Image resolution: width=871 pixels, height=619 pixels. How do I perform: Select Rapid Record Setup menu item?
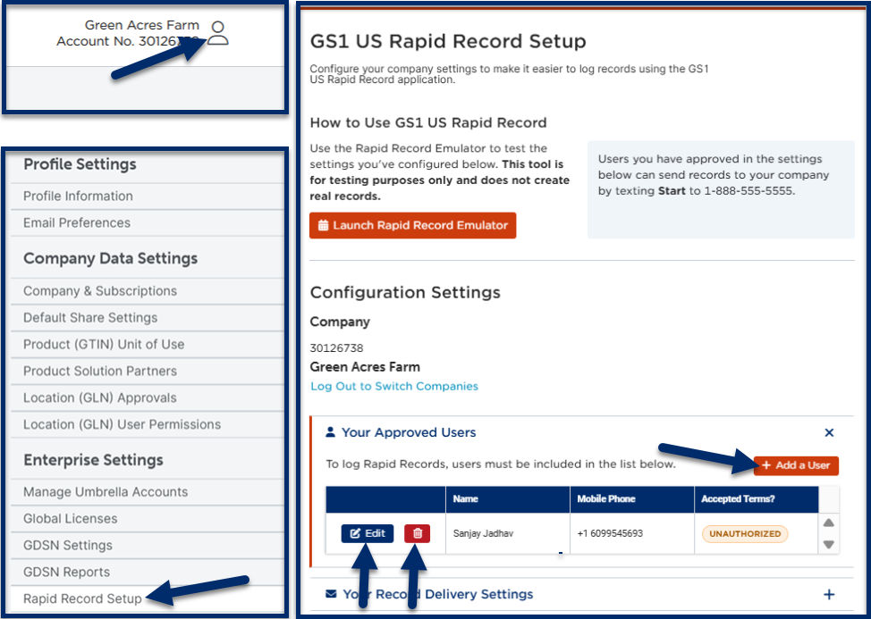pos(148,599)
